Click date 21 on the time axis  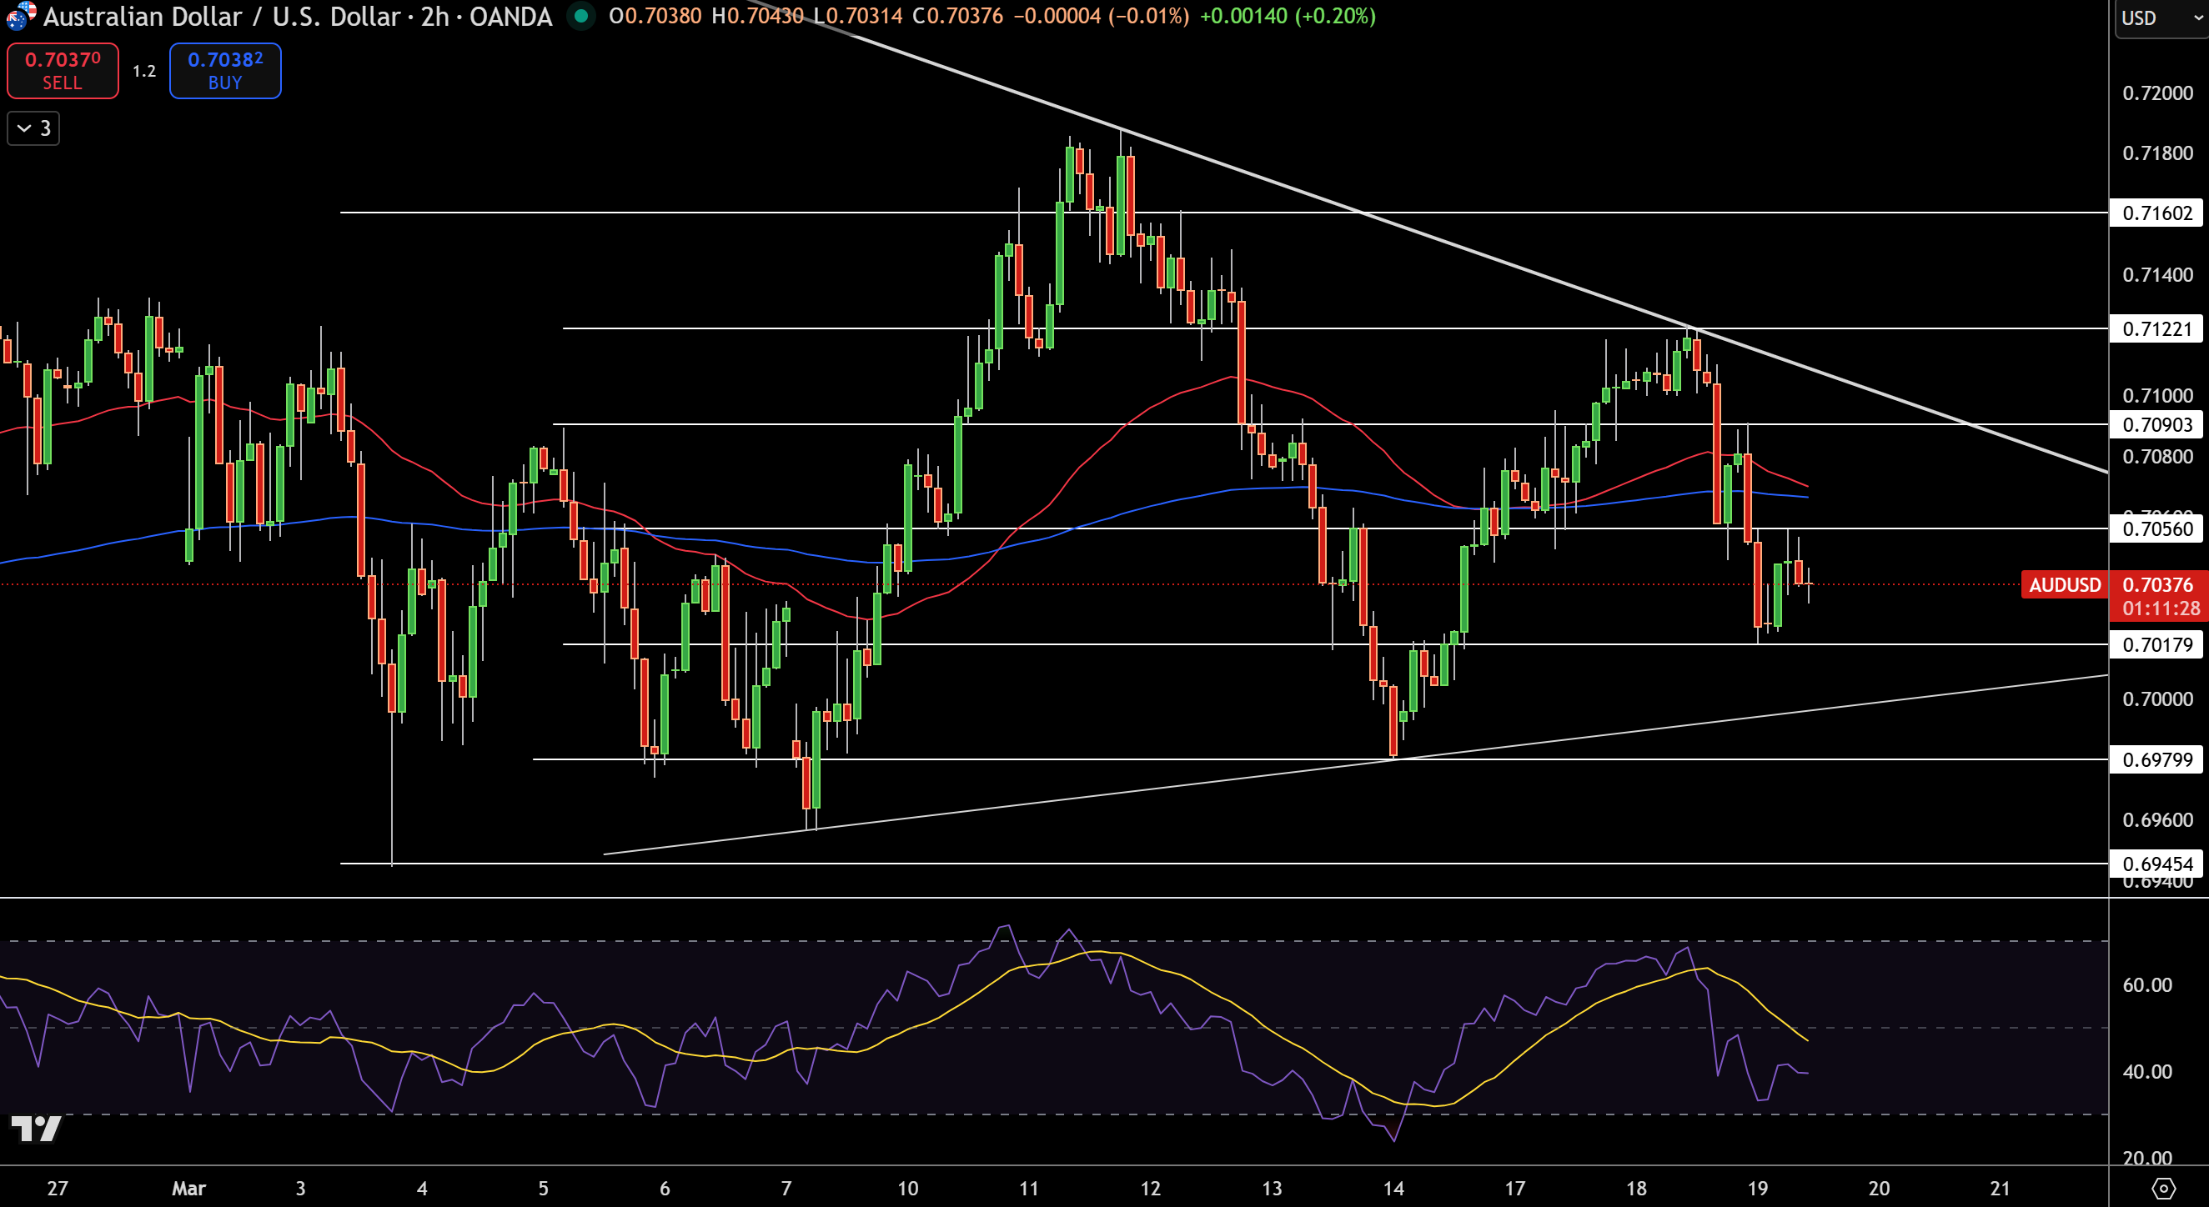pos(2001,1188)
